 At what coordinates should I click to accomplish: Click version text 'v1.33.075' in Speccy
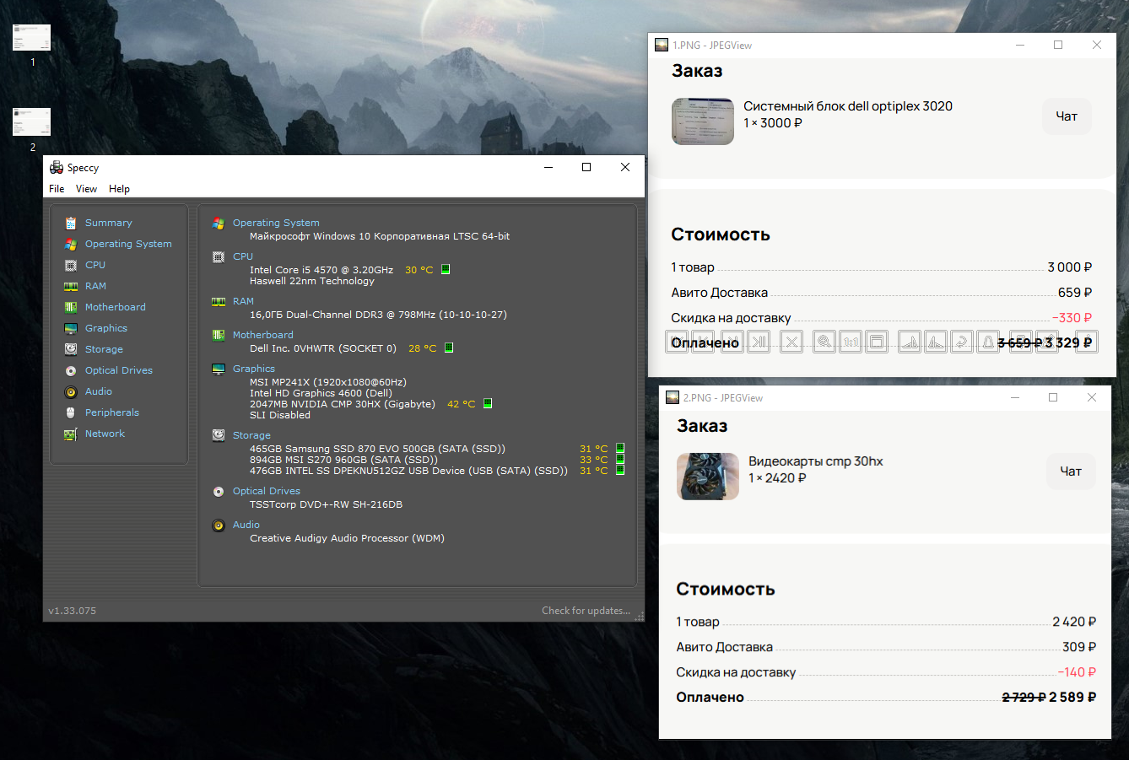[x=73, y=611]
